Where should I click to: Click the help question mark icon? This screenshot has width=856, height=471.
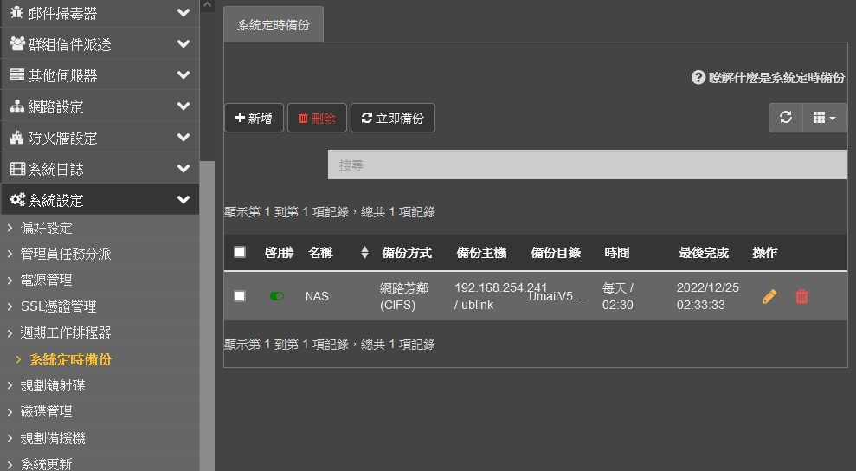(x=698, y=78)
